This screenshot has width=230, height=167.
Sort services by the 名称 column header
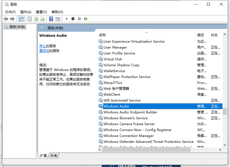point(102,35)
